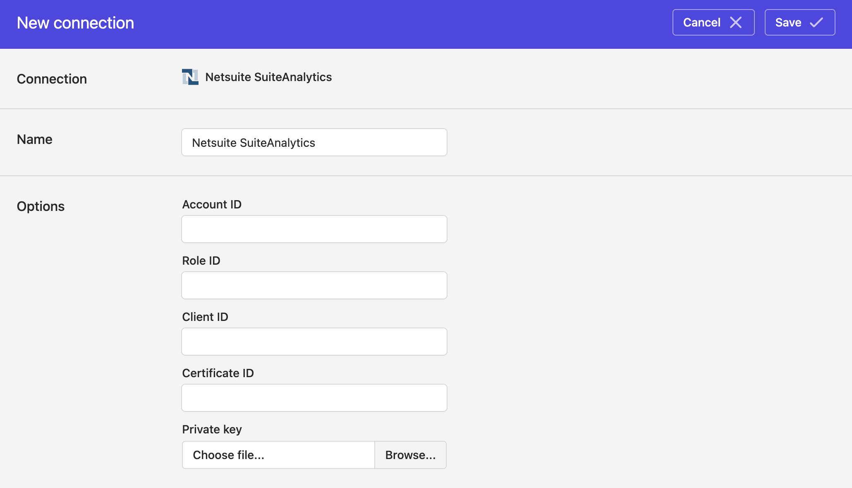Click the Account ID input field
The width and height of the screenshot is (852, 488).
pyautogui.click(x=314, y=229)
